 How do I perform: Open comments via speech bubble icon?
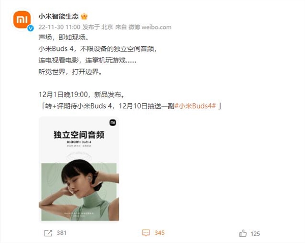tap(146, 233)
